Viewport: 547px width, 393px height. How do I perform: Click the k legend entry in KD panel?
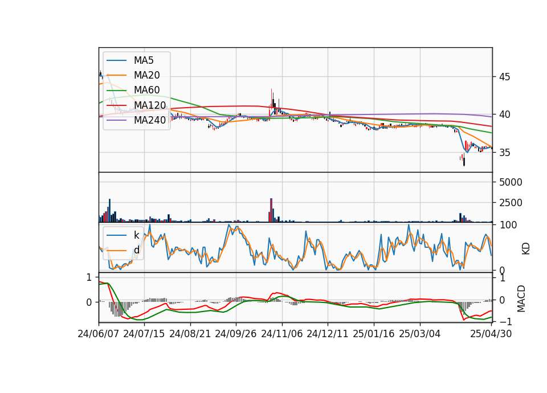pos(136,235)
